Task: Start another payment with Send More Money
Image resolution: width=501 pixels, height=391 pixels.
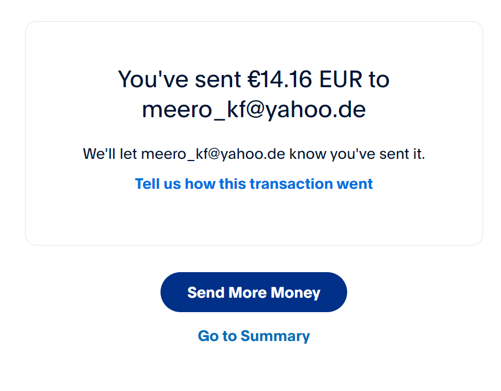Action: [254, 292]
